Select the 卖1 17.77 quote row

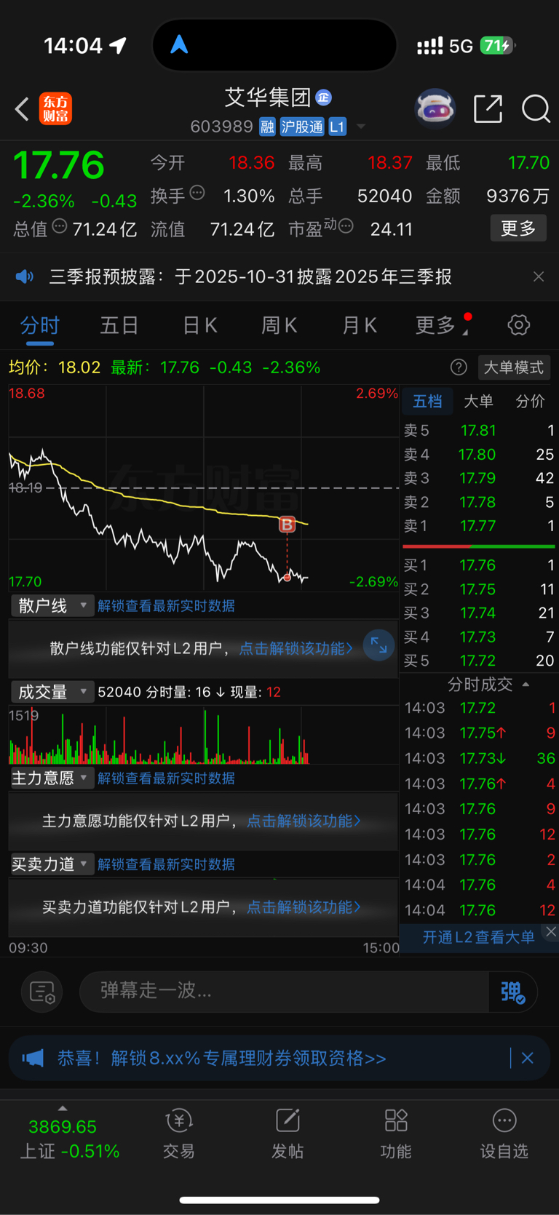479,525
